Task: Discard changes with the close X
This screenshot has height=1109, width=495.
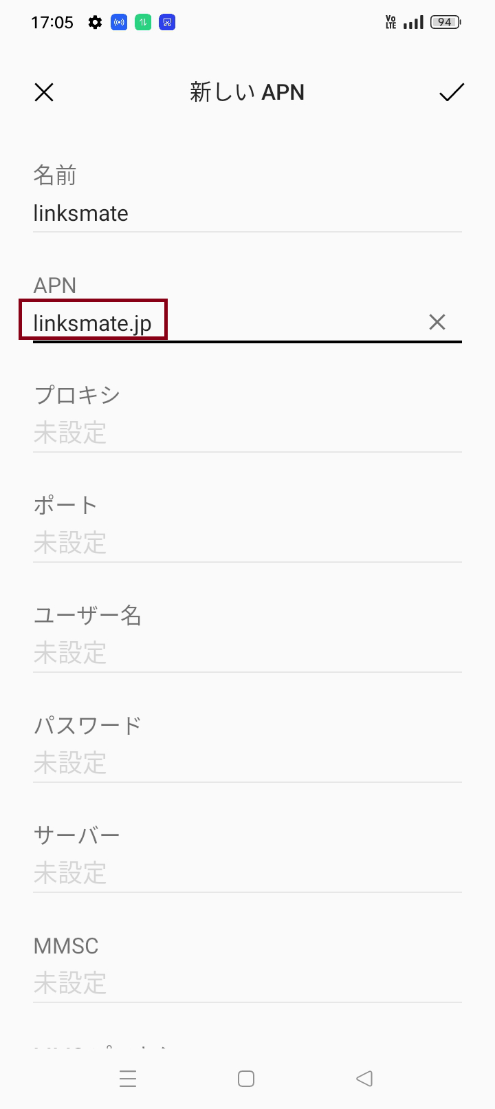Action: click(x=43, y=92)
